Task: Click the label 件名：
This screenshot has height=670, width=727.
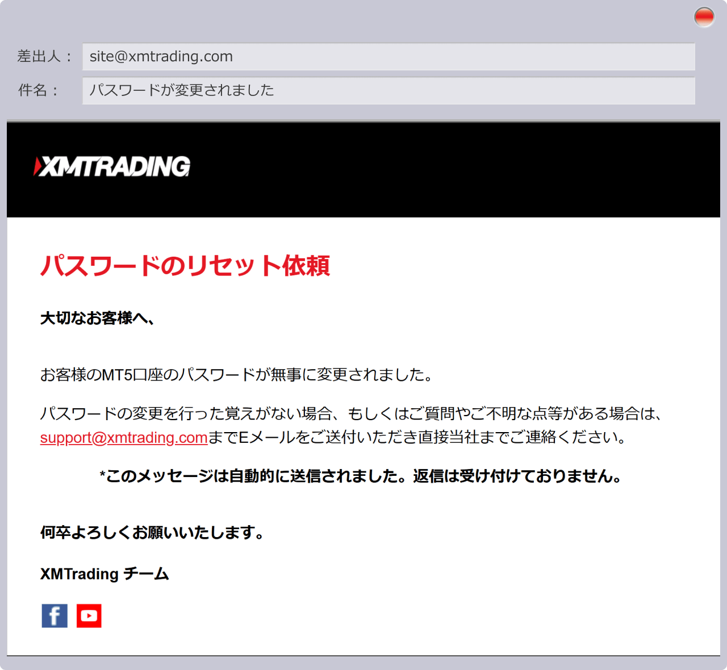Action: coord(38,90)
